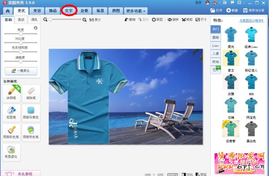This screenshot has width=269, height=176.
Task: Click the 清晰度 sharpness slider handle
Action: tap(21, 61)
